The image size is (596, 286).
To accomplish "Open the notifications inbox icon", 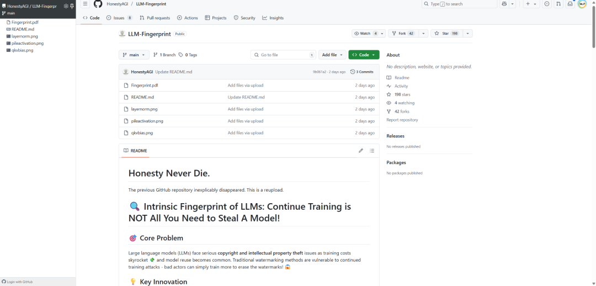I will pyautogui.click(x=570, y=4).
